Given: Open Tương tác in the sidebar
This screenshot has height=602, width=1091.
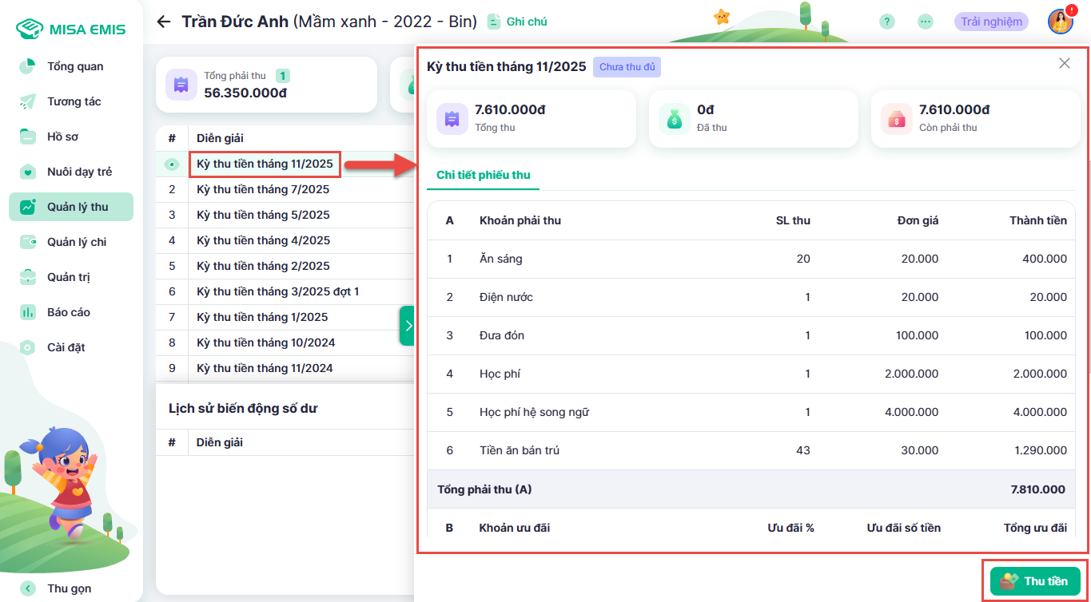Looking at the screenshot, I should point(74,101).
